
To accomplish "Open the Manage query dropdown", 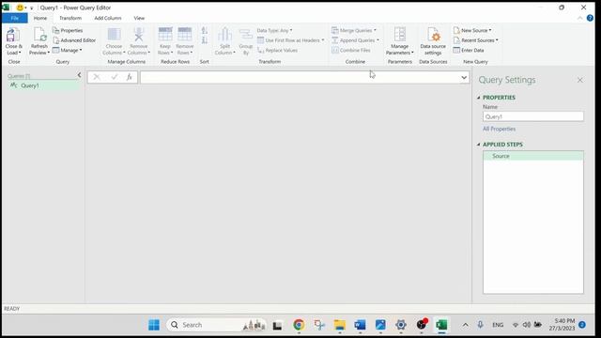I will pos(68,50).
